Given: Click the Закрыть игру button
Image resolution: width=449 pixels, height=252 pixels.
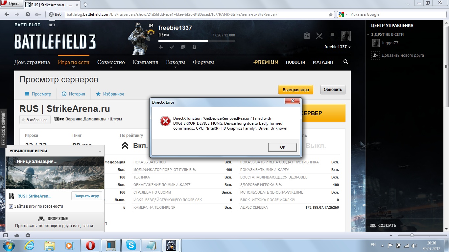Looking at the screenshot, I should point(87,196).
